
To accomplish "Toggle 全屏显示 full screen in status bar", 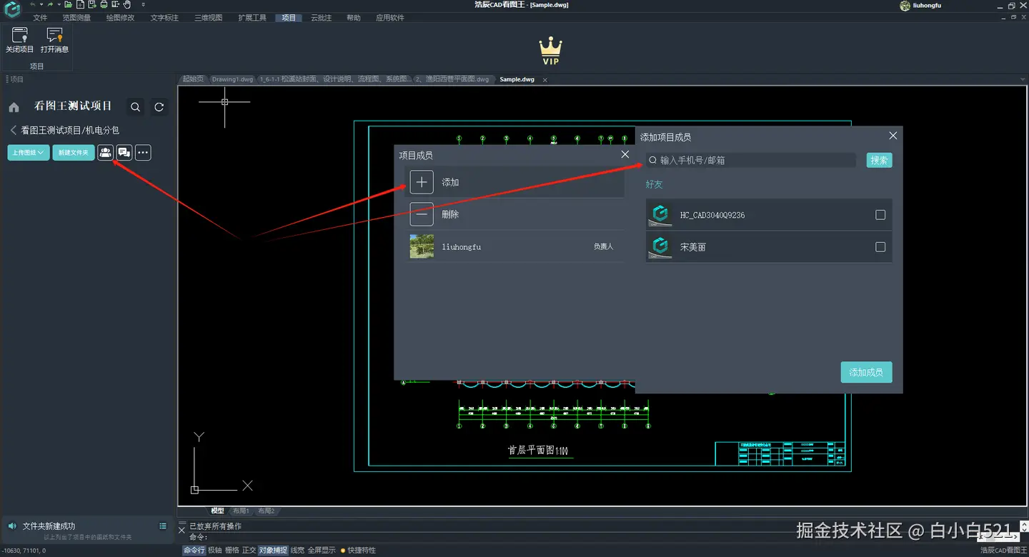I will pyautogui.click(x=322, y=550).
